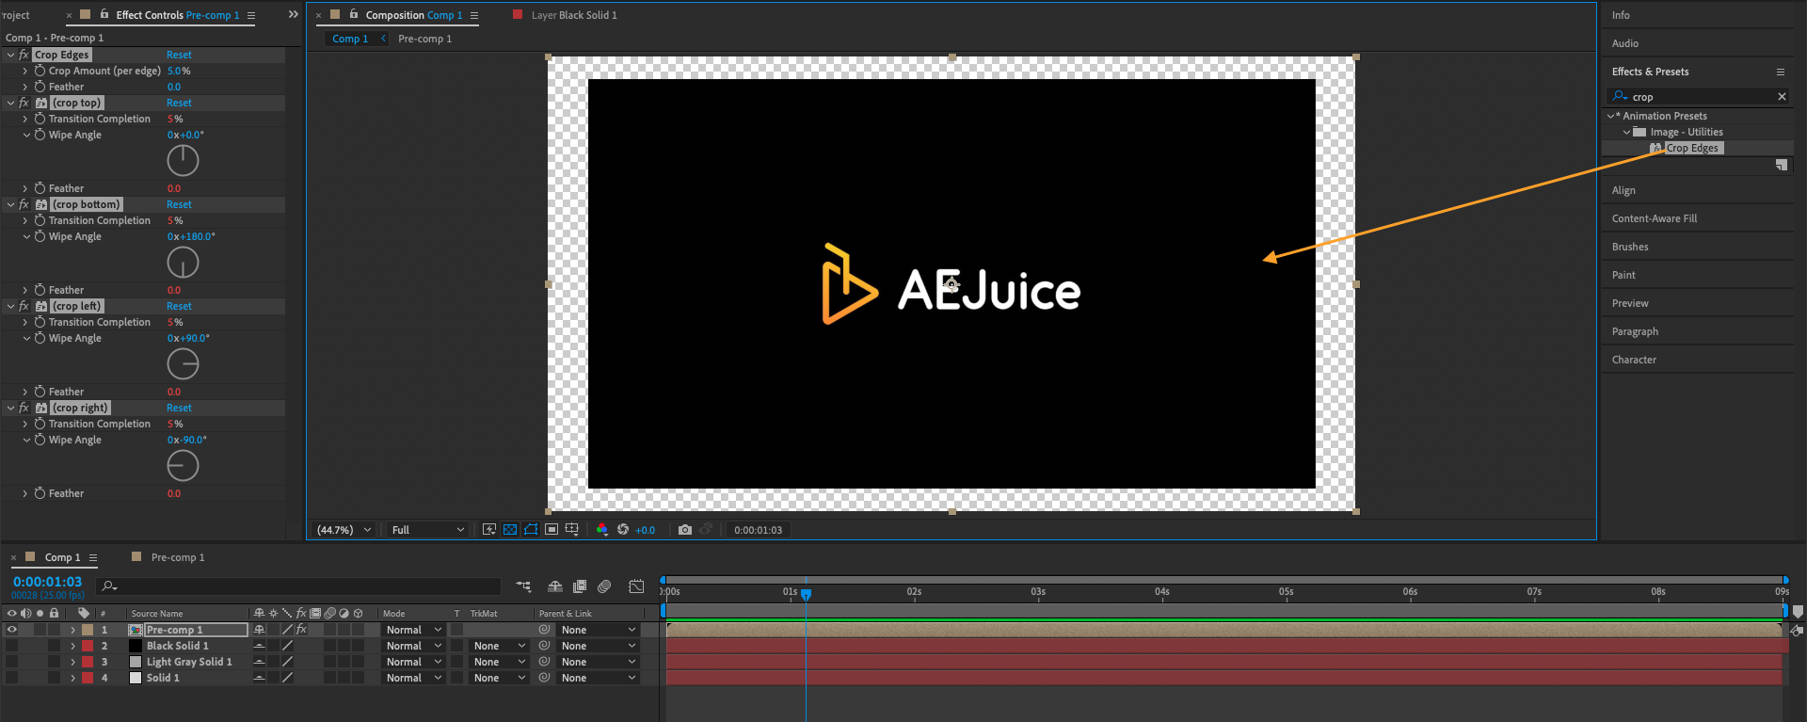This screenshot has width=1807, height=722.
Task: Enable Motion Blur for the composition
Action: tap(604, 586)
